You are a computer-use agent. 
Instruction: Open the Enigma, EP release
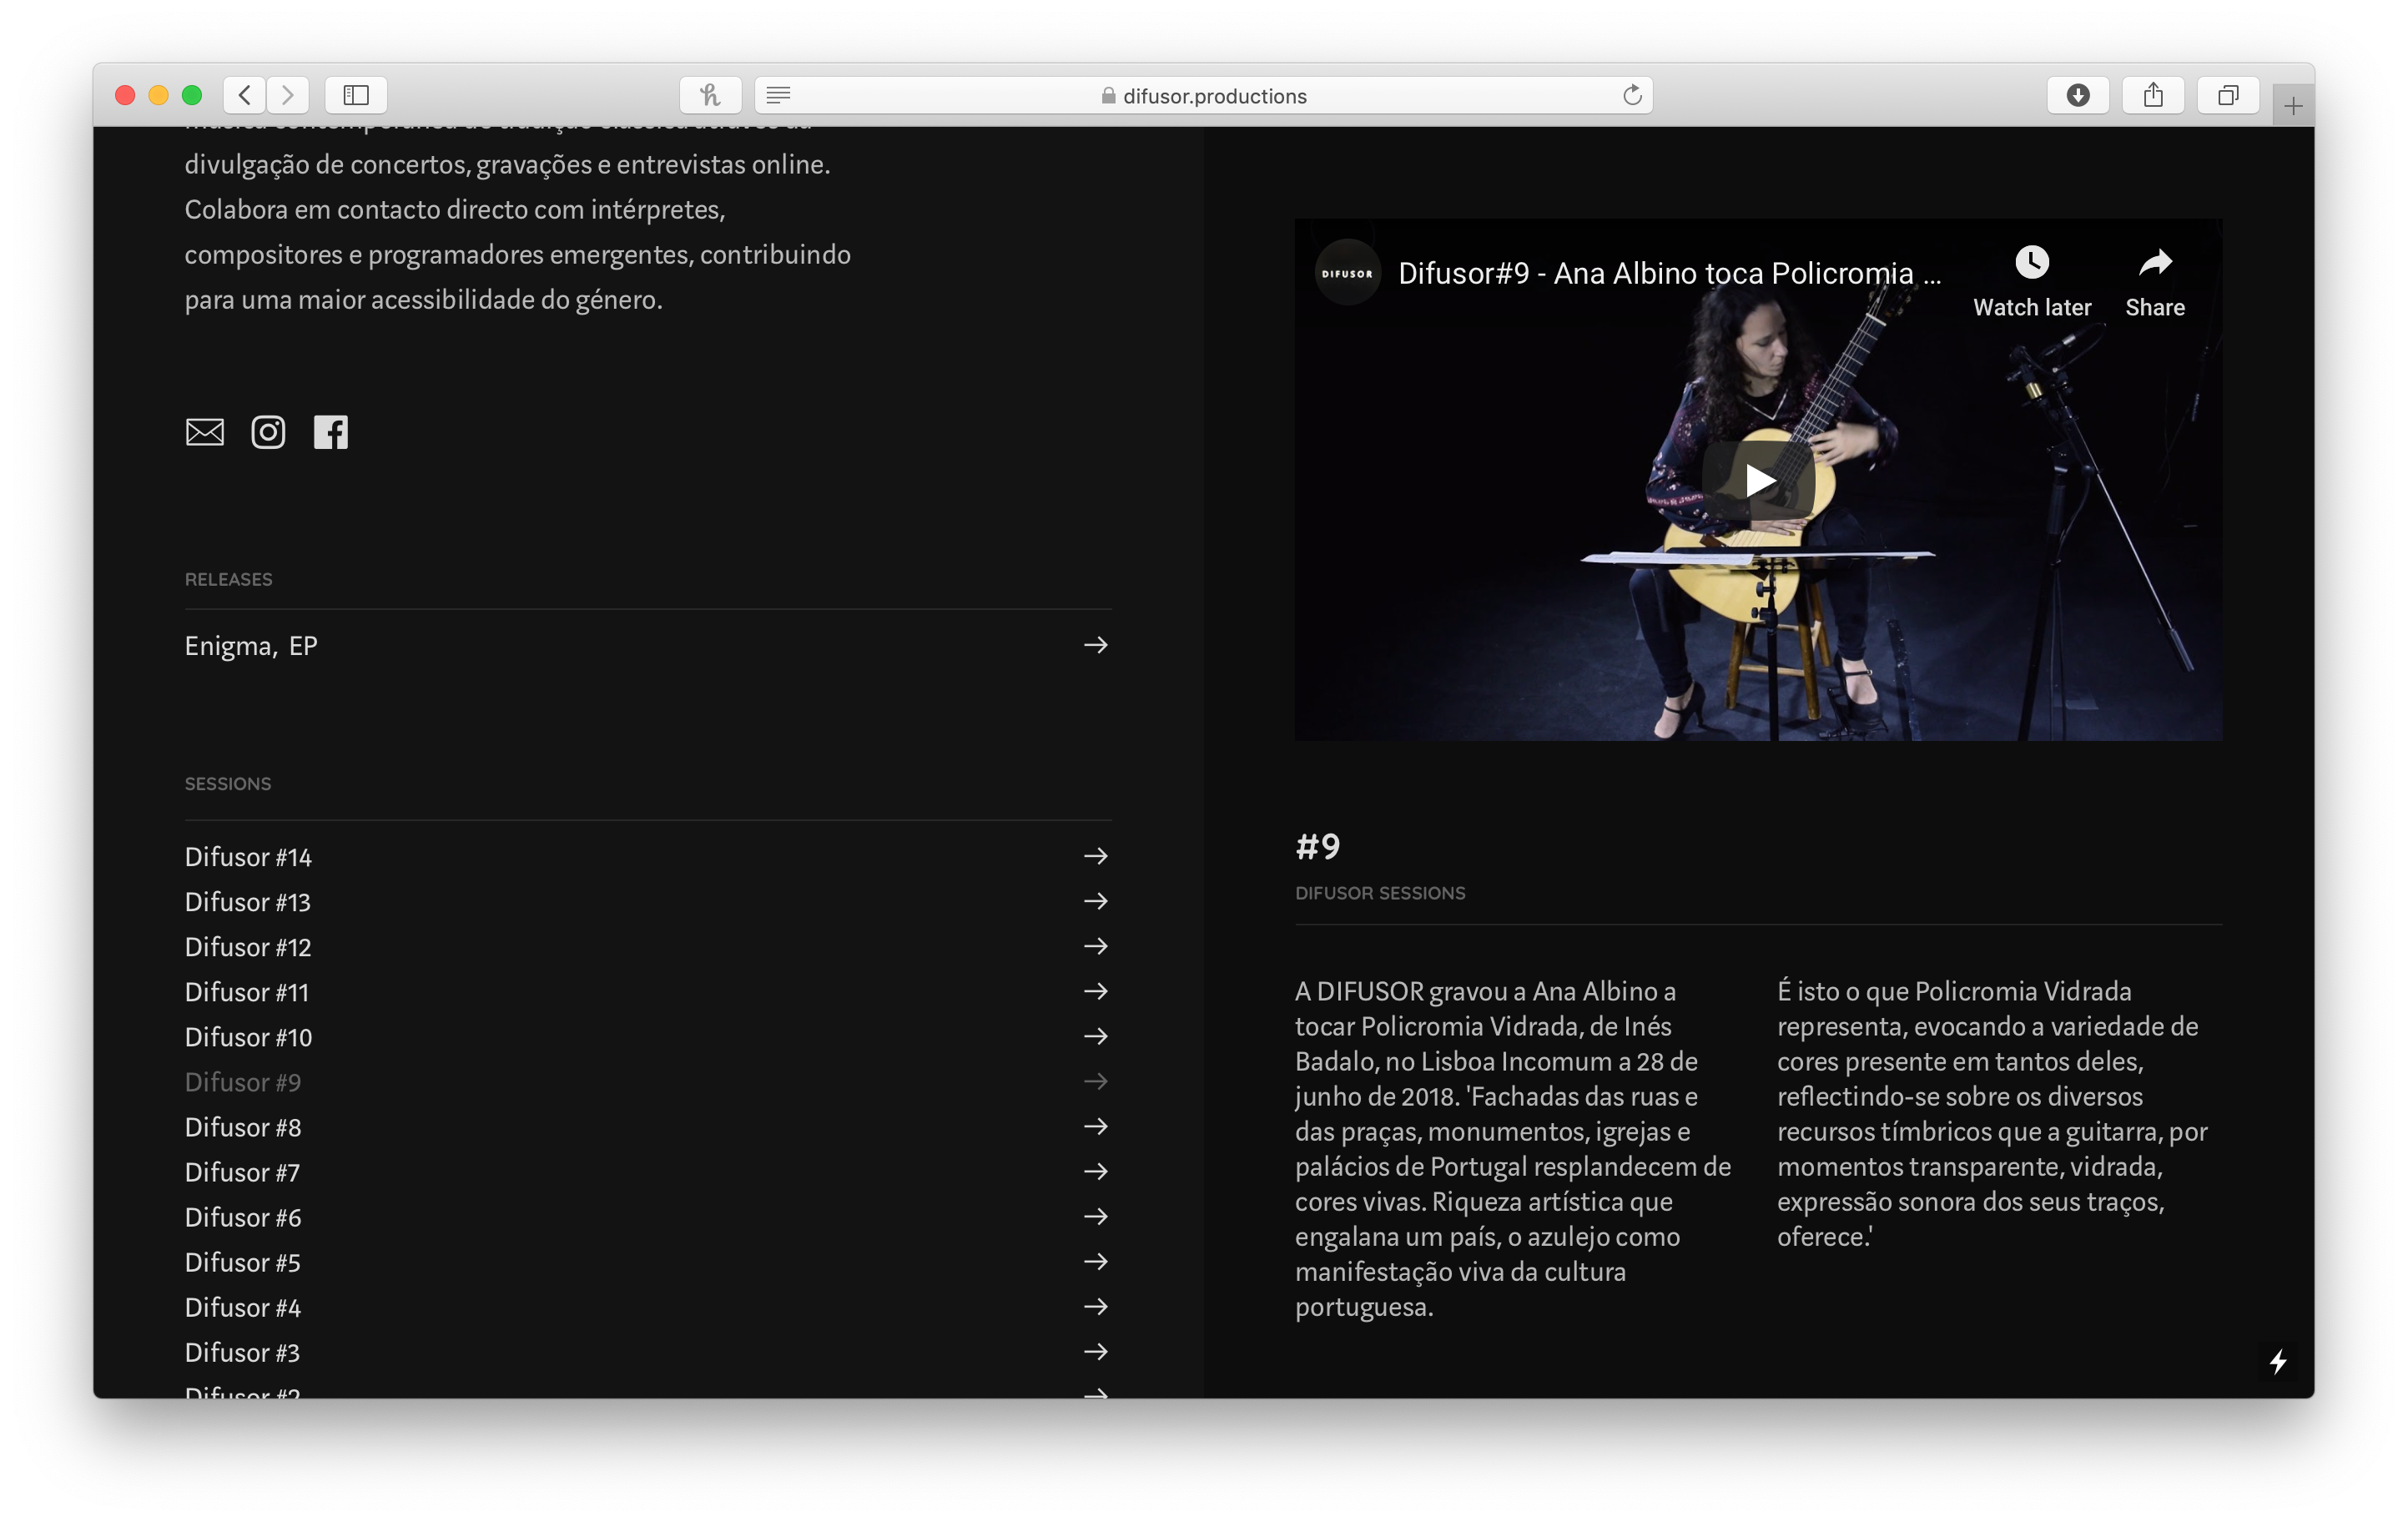[x=251, y=646]
